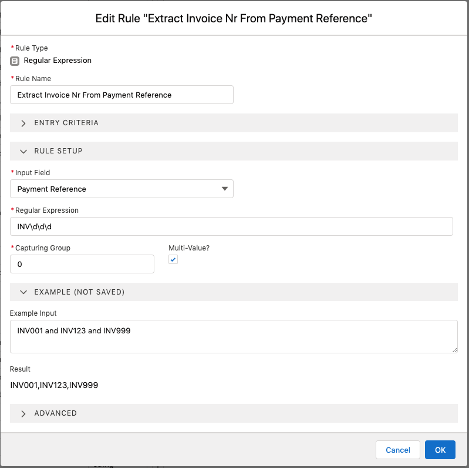
Task: Click the Regular Expression input box
Action: click(x=231, y=226)
